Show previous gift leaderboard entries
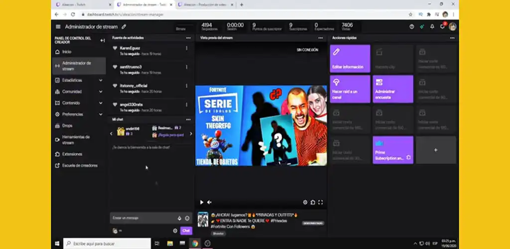The width and height of the screenshot is (510, 249). pyautogui.click(x=111, y=133)
